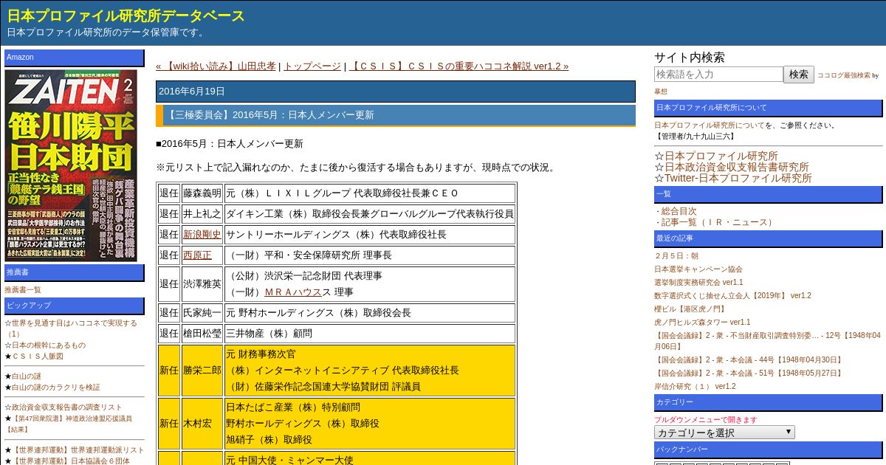The image size is (886, 465).
Task: Click table cell 氏家純一
Action: [x=202, y=313]
